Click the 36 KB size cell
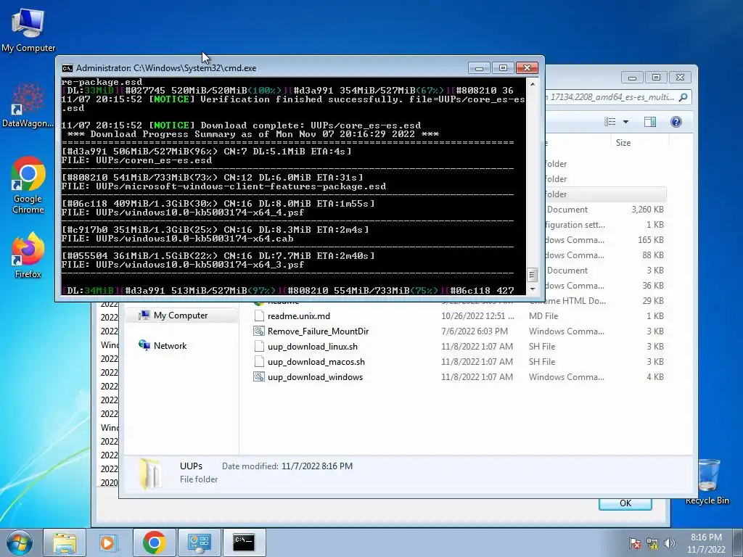 coord(652,285)
